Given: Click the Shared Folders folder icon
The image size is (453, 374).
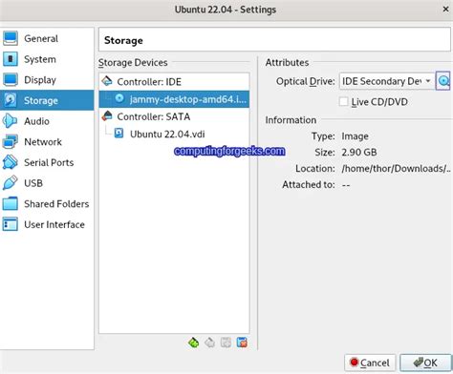Looking at the screenshot, I should pos(11,204).
